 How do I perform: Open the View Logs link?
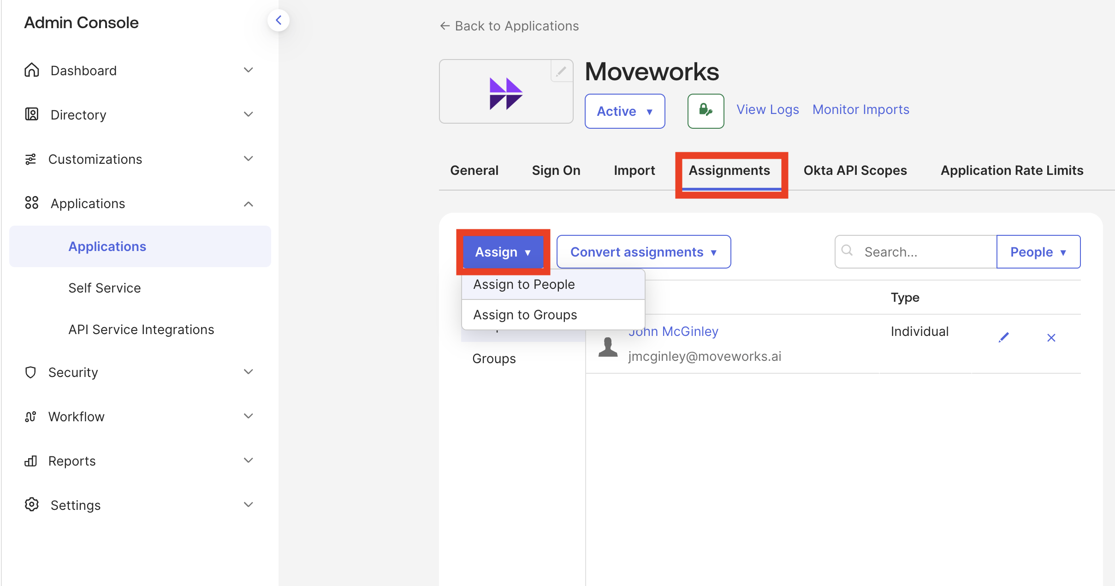(767, 109)
